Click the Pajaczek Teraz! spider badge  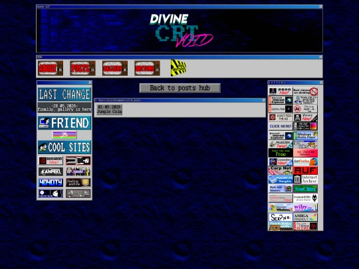(x=281, y=144)
